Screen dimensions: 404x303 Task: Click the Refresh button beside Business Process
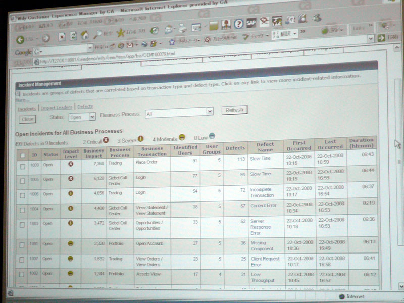coord(234,110)
